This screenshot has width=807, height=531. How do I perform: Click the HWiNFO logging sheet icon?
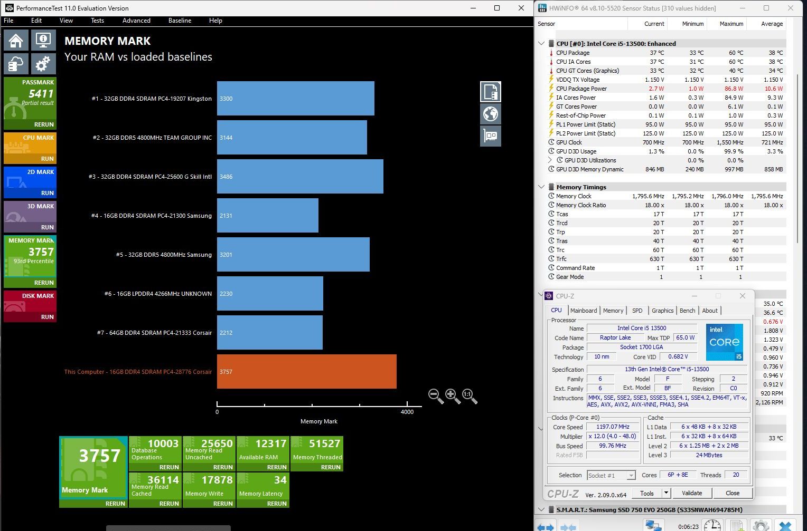pyautogui.click(x=736, y=526)
